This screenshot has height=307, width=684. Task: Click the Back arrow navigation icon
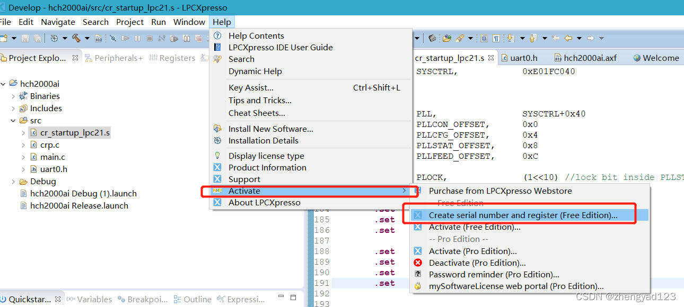[568, 38]
